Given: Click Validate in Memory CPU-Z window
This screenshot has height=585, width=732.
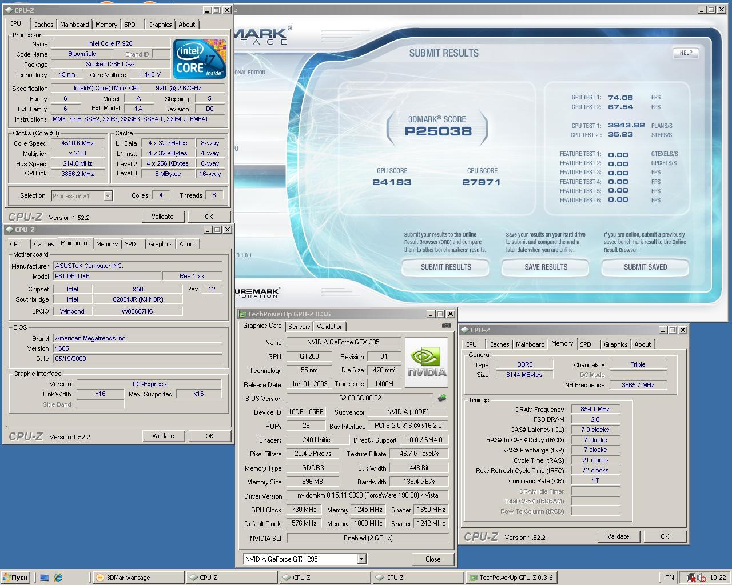Looking at the screenshot, I should pos(618,536).
